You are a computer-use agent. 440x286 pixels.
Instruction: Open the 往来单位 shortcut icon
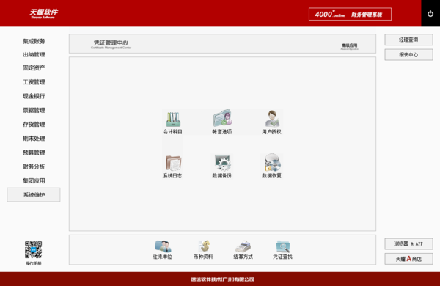(163, 249)
